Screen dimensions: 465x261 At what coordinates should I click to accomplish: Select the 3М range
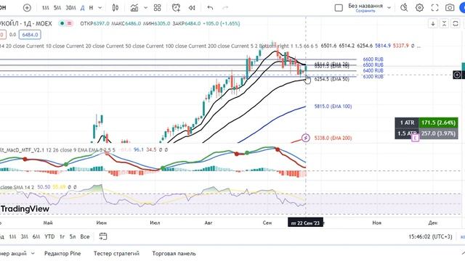(24, 236)
